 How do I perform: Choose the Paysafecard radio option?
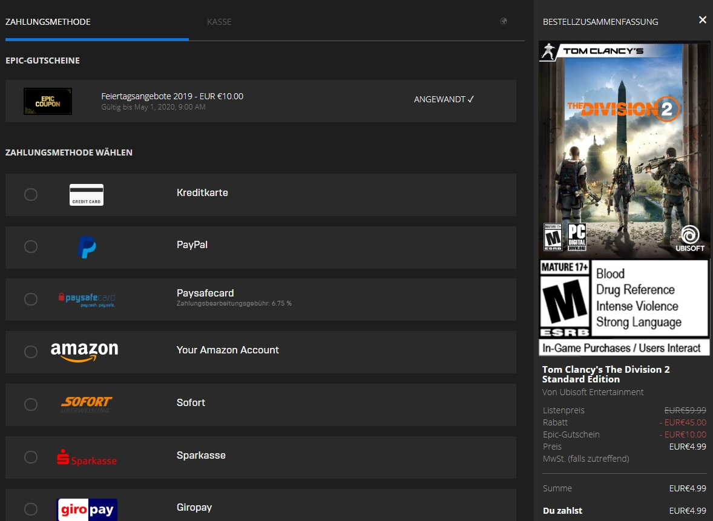[x=31, y=299]
